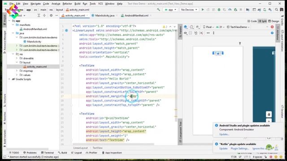The image size is (287, 161).
Task: Click the Search Everywhere magnifier icon
Action: 277,10
